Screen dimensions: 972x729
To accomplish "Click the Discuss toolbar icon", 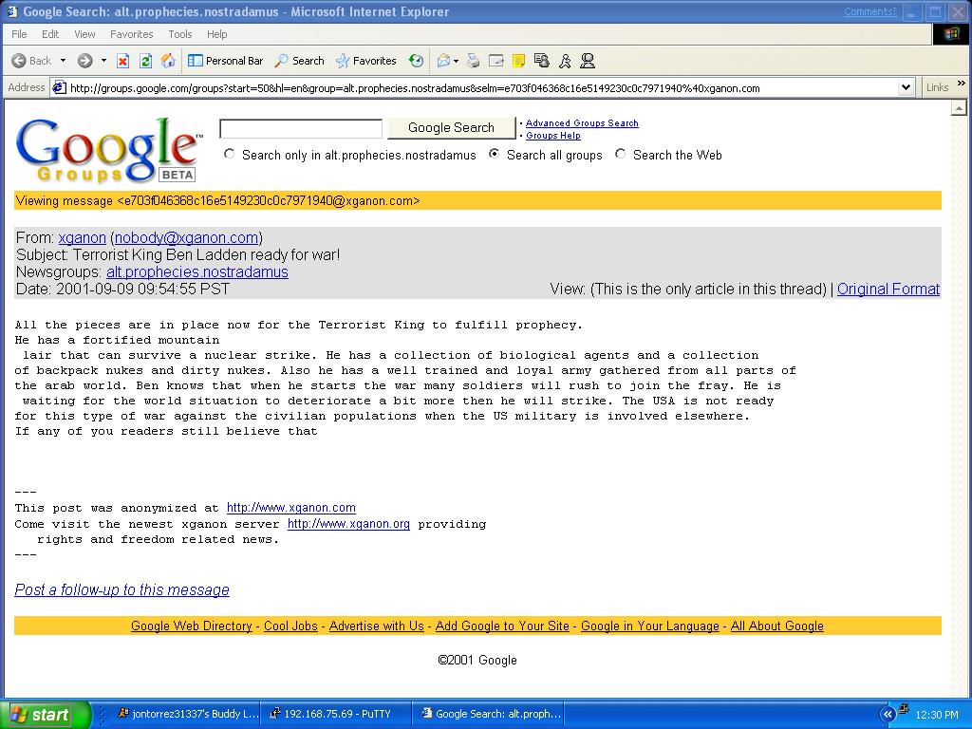I will pos(541,61).
